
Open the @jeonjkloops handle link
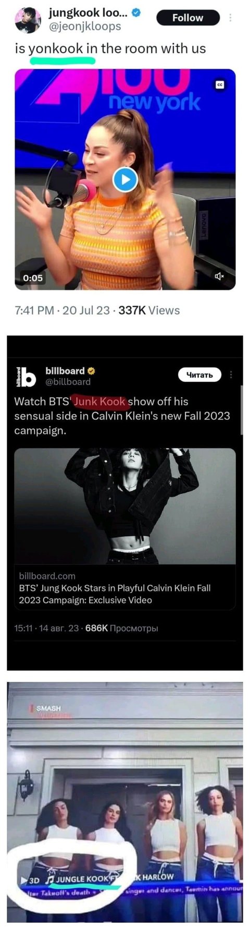point(84,26)
